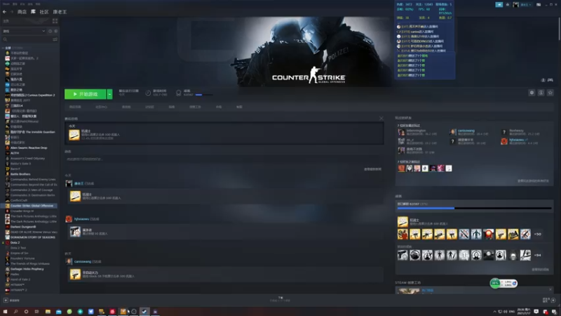The height and width of the screenshot is (316, 561).
Task: Collapse the 全部 games category
Action: click(x=4, y=48)
